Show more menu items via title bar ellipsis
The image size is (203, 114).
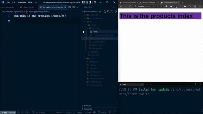pos(36,2)
